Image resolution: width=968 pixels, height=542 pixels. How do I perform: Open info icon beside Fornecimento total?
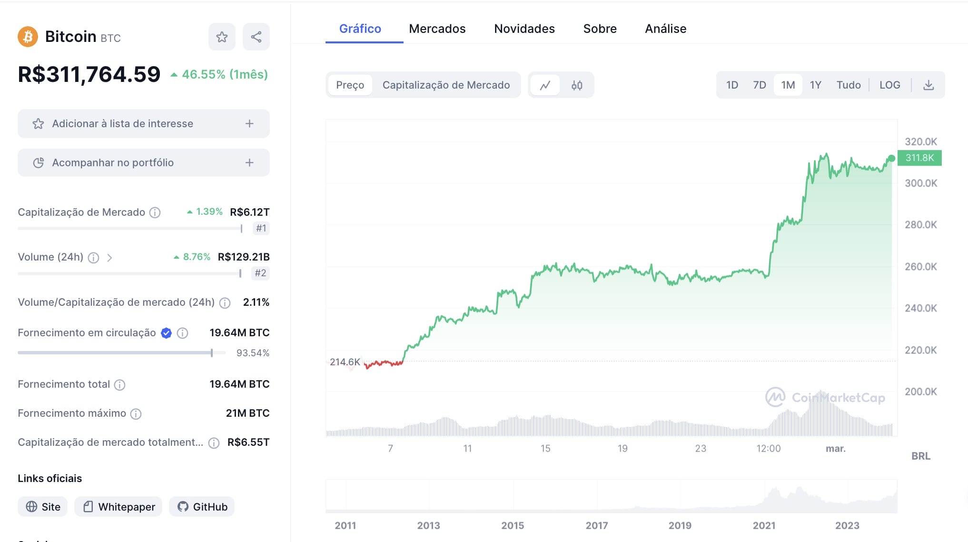119,385
